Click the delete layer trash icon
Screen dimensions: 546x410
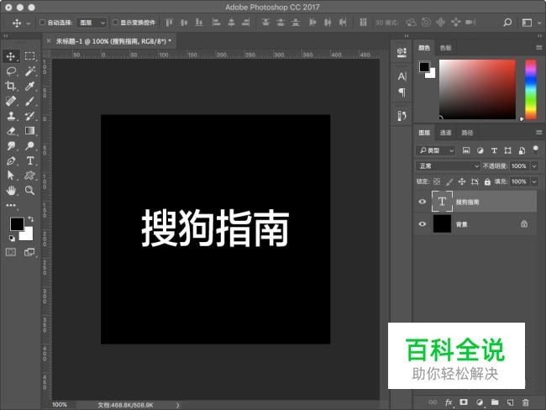click(524, 402)
